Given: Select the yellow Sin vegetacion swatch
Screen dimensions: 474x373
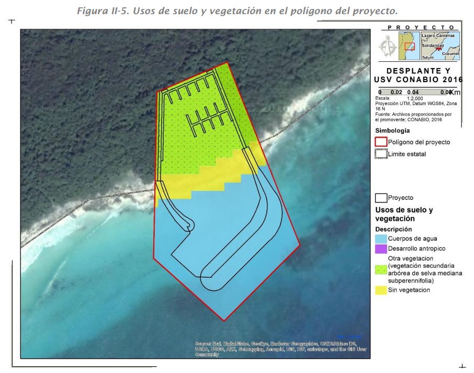Looking at the screenshot, I should (x=380, y=290).
